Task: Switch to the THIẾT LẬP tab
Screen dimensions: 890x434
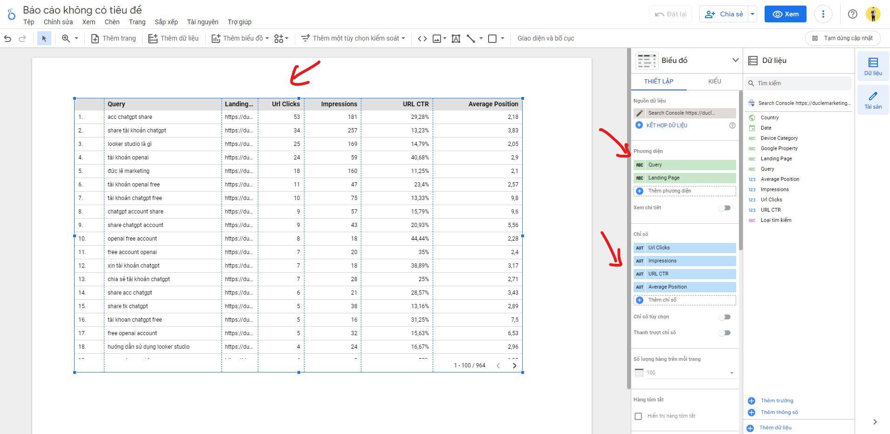Action: (x=659, y=82)
